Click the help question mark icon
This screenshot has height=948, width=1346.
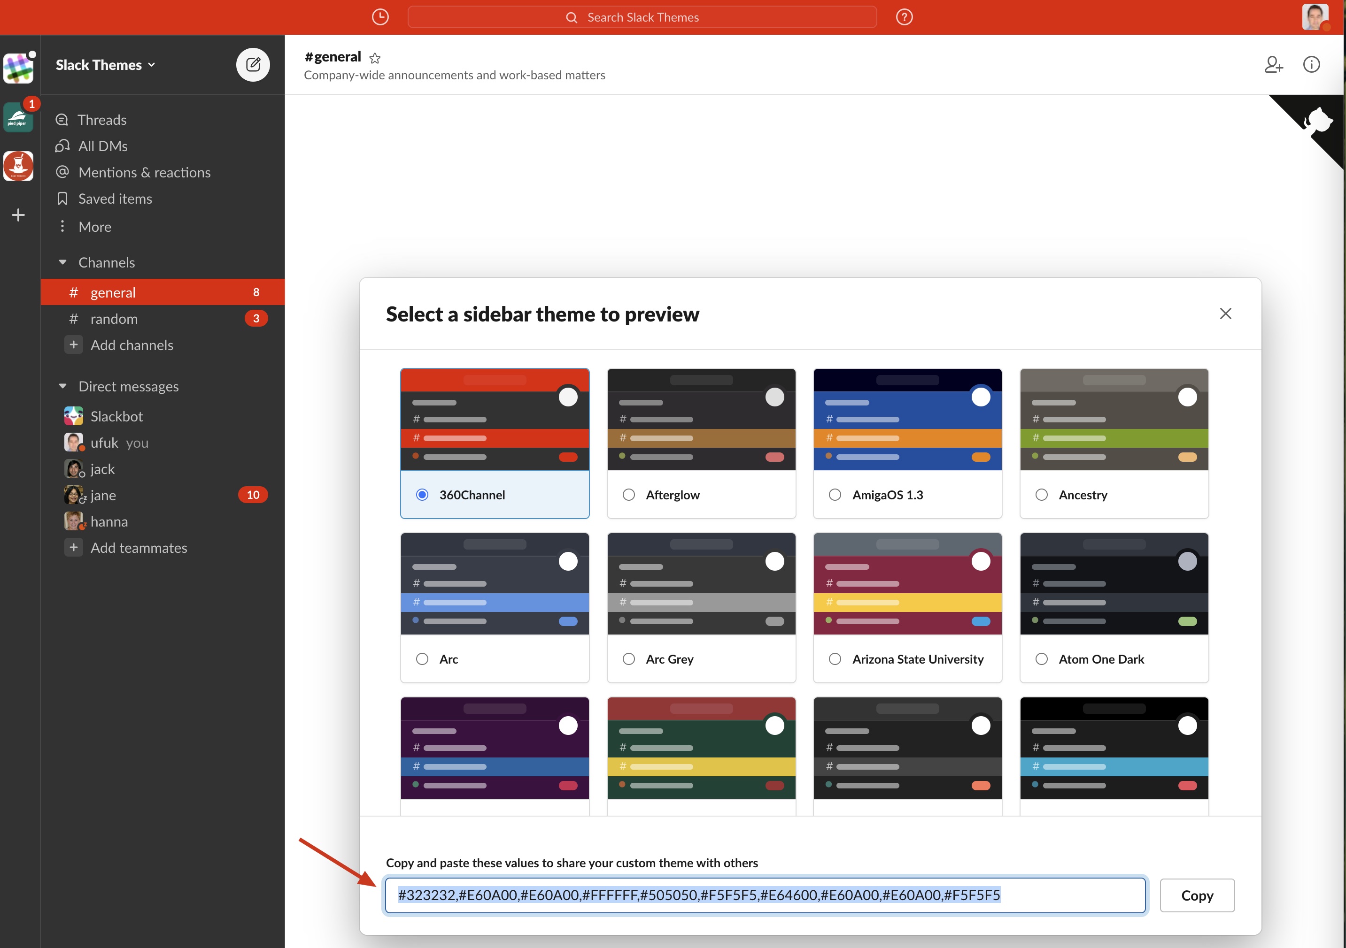(x=904, y=17)
